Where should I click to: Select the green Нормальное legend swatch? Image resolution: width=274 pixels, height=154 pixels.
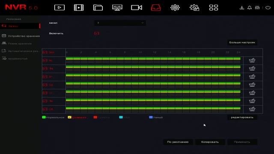[x=44, y=117]
